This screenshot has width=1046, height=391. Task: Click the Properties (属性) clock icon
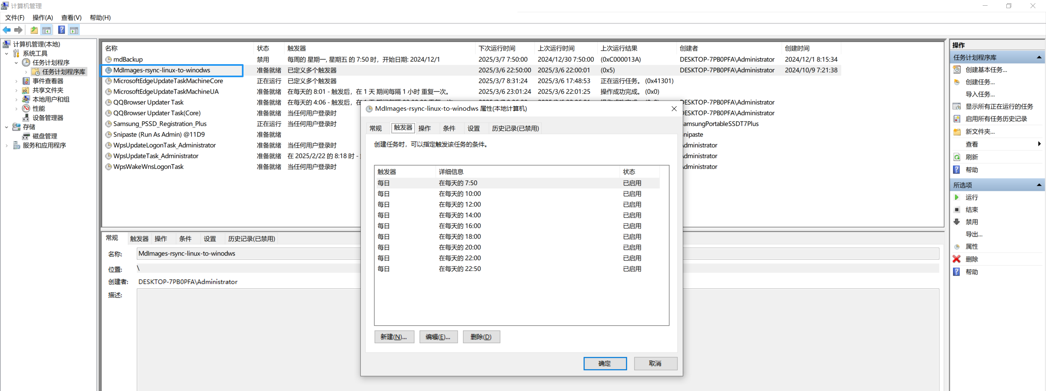[x=957, y=247]
